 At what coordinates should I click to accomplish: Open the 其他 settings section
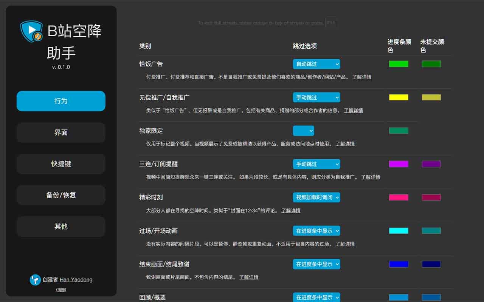click(60, 226)
